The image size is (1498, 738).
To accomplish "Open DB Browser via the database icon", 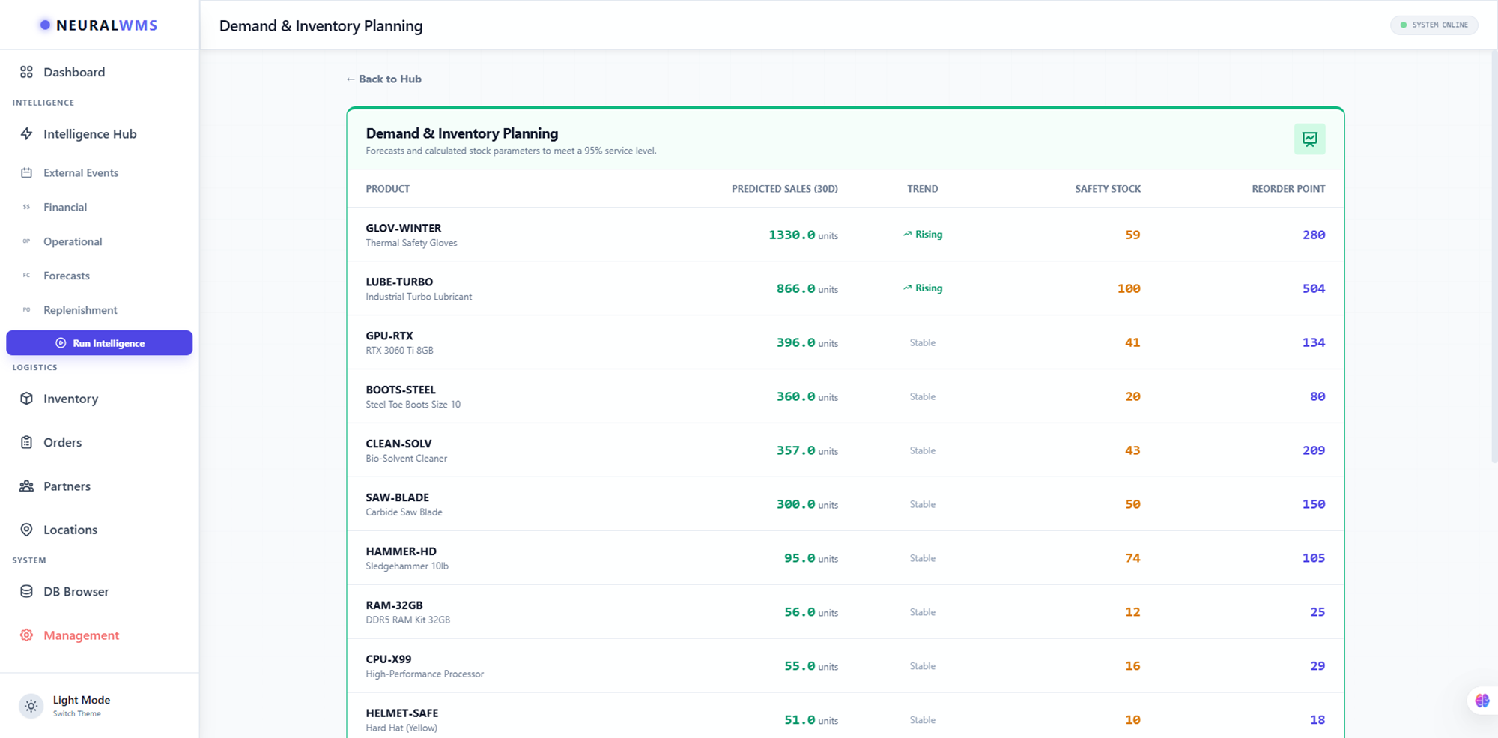I will pos(27,591).
